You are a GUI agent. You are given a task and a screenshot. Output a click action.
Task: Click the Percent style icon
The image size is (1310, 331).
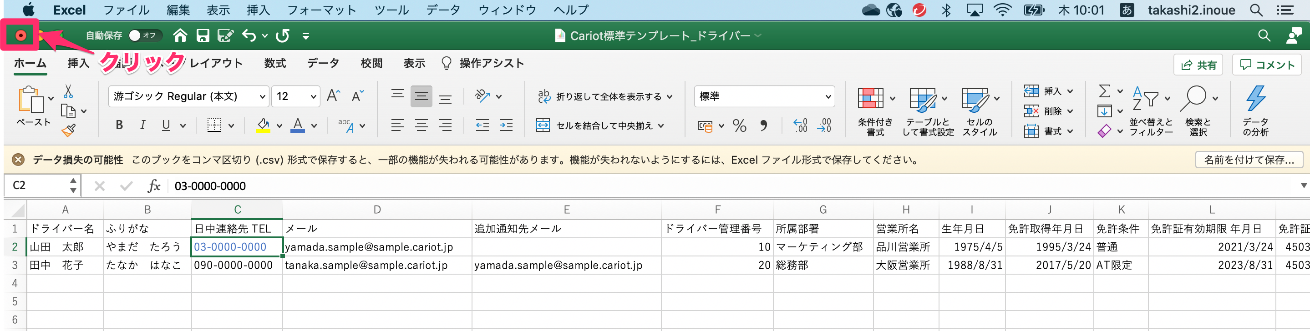(x=739, y=126)
